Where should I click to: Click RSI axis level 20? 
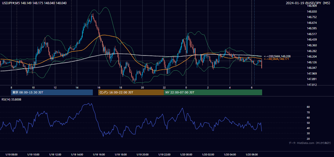point(308,139)
